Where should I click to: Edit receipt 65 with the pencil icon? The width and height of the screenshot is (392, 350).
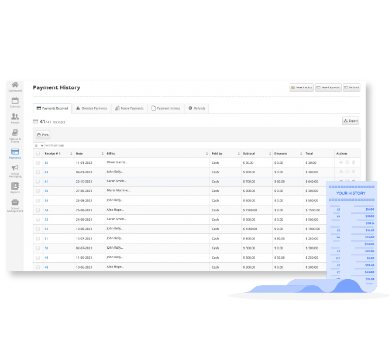348,162
